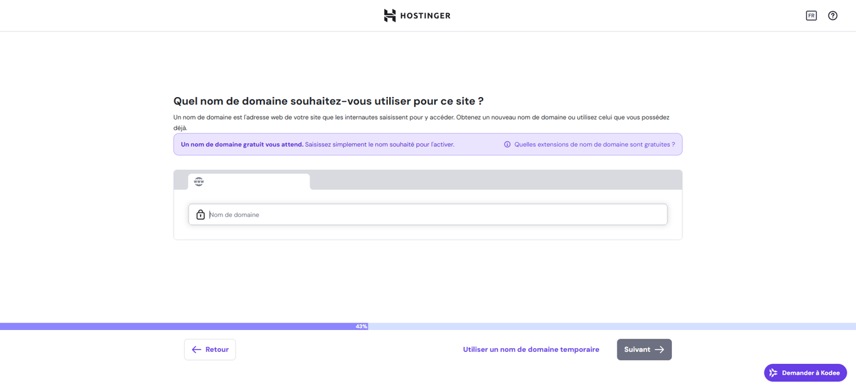Click the info icon in the purple banner
The width and height of the screenshot is (856, 387).
tap(507, 144)
